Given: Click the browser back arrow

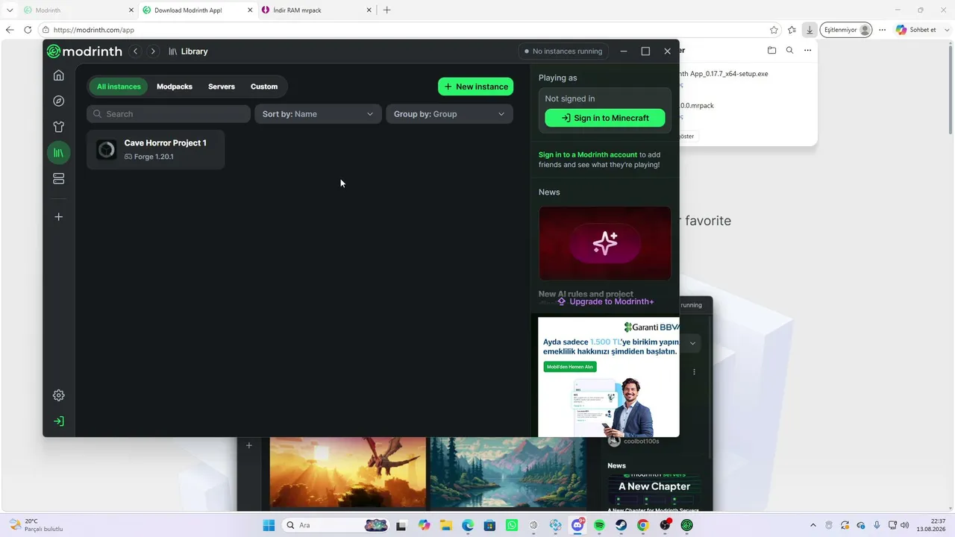Looking at the screenshot, I should tap(10, 30).
